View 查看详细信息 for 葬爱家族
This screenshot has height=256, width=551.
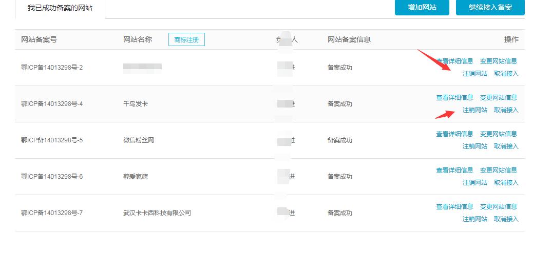(x=454, y=170)
